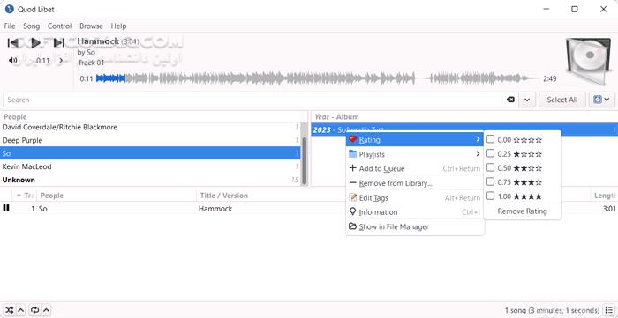Check the 1.00 rating box

tap(490, 196)
